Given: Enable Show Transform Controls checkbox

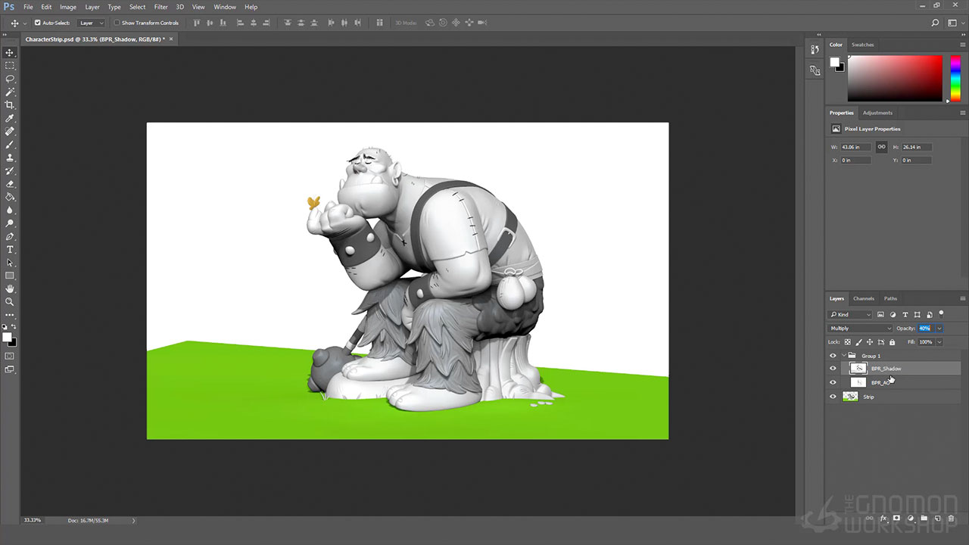Looking at the screenshot, I should point(117,23).
